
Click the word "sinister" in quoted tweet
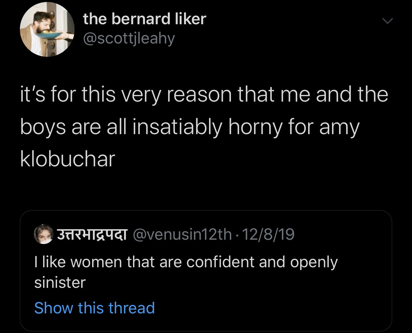tap(60, 283)
